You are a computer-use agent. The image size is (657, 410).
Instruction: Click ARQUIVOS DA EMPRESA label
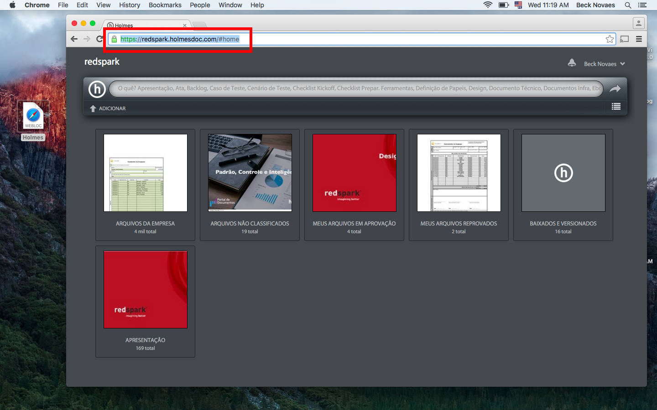click(x=145, y=224)
